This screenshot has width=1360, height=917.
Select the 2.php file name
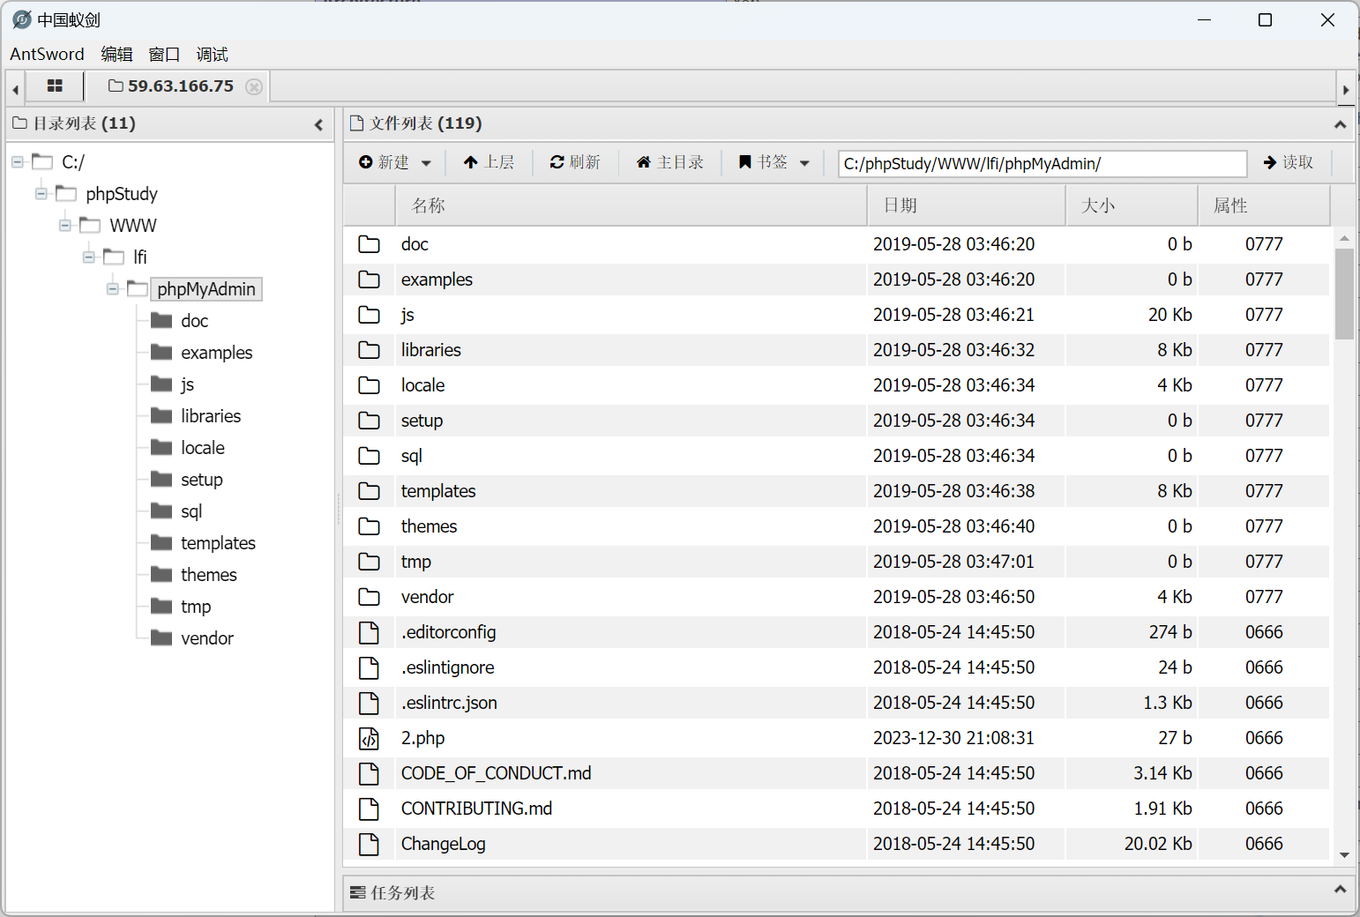point(422,738)
